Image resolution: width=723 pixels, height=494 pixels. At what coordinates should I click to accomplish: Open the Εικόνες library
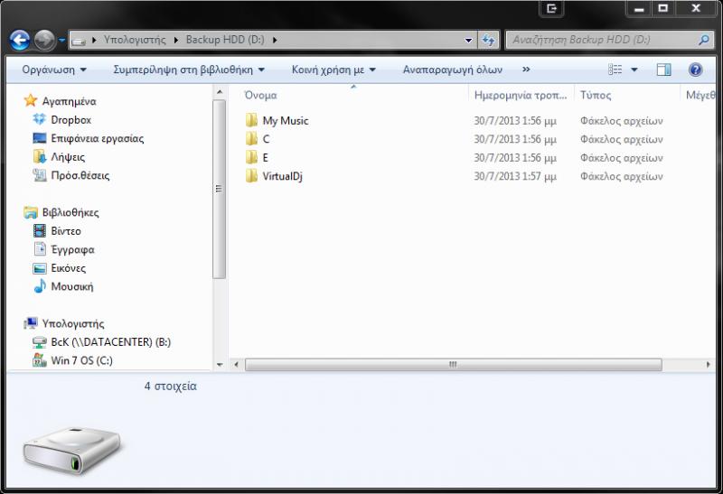(69, 267)
